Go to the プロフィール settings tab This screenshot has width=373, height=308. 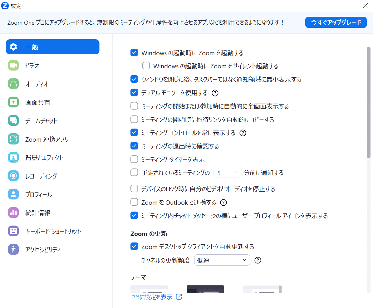(38, 194)
